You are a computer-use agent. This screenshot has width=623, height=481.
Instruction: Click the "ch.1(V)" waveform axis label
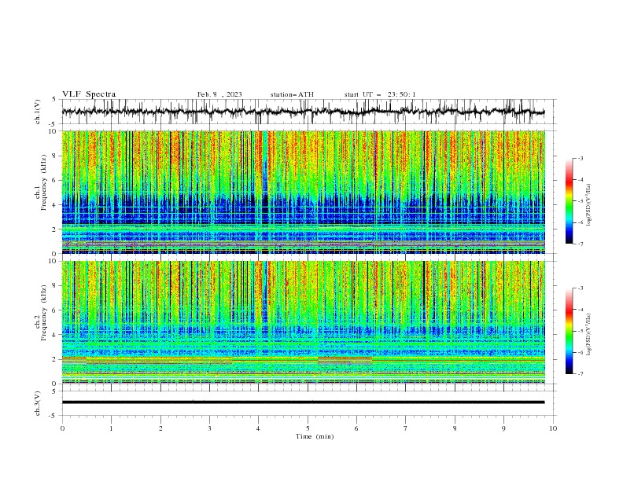pos(38,112)
